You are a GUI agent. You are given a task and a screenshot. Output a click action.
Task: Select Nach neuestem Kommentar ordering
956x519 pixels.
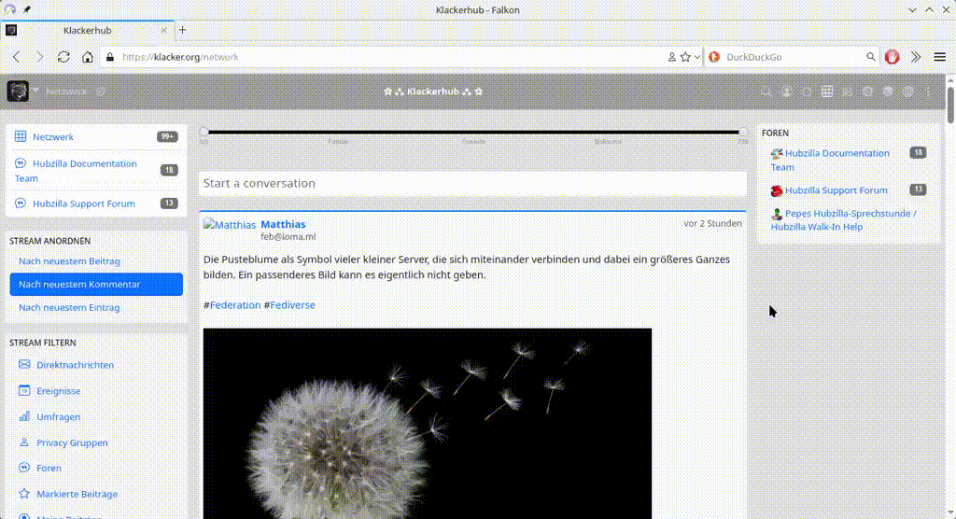coord(96,284)
